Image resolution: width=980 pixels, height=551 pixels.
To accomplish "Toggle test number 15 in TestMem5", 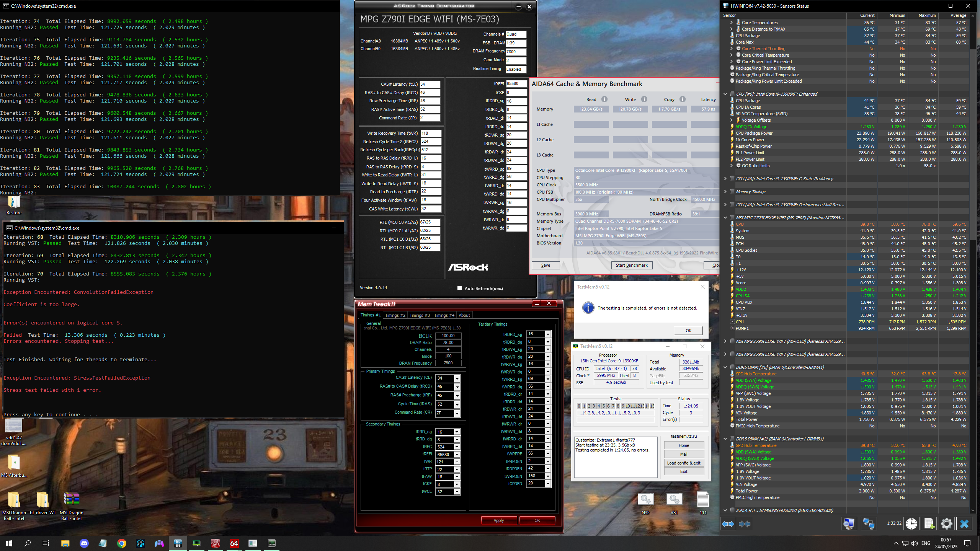I will click(x=652, y=406).
